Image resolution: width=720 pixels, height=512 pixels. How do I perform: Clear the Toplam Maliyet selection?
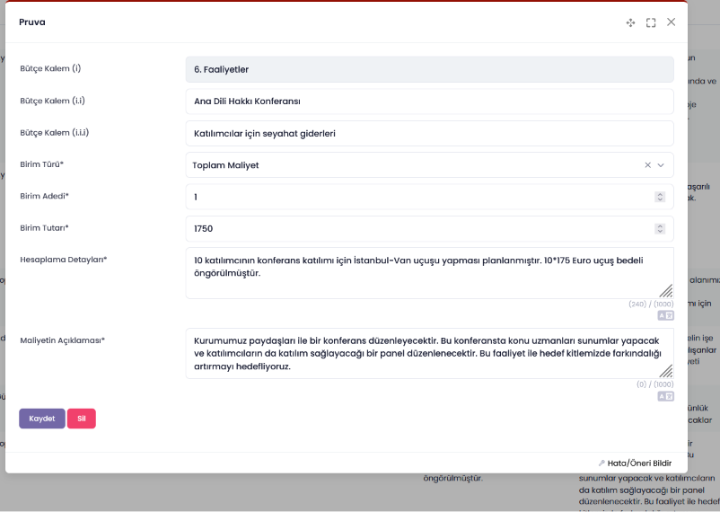pyautogui.click(x=647, y=165)
